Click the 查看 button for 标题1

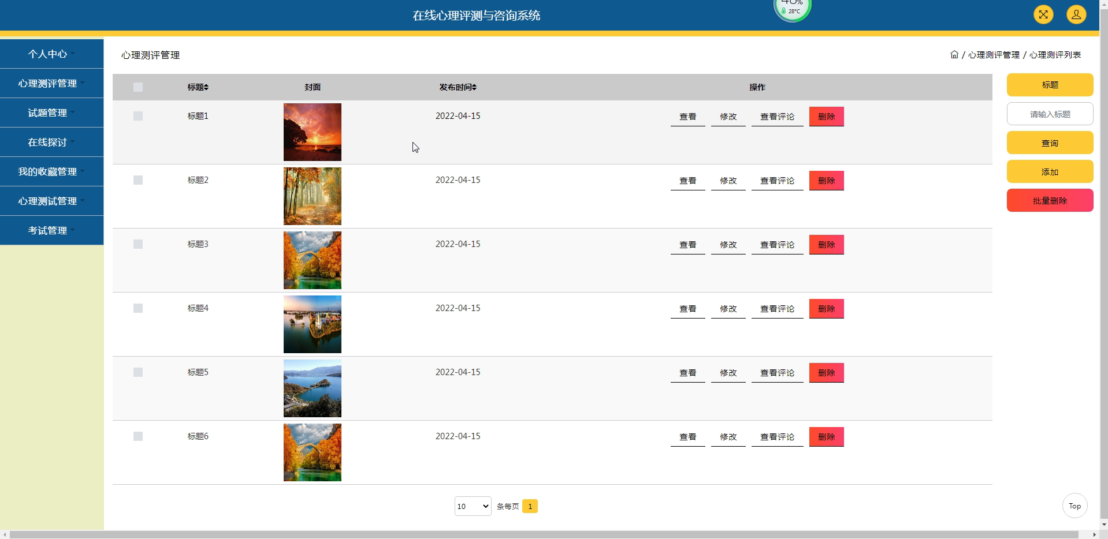(x=687, y=117)
